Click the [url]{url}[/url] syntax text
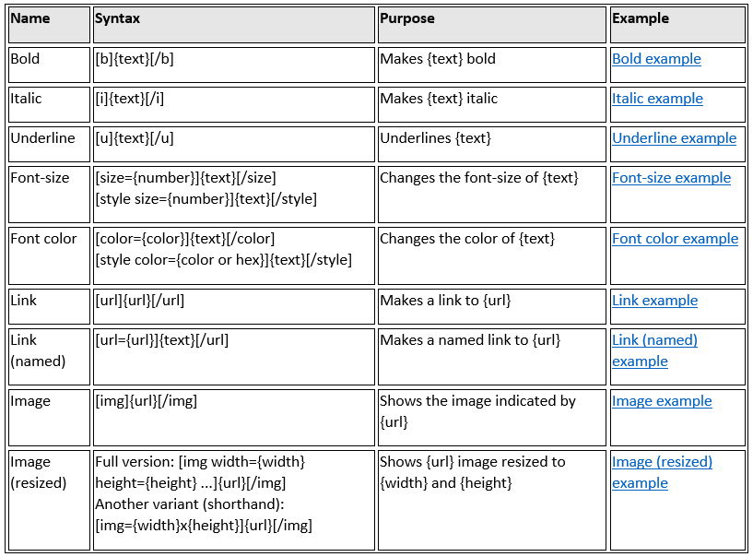The image size is (753, 557). pos(140,301)
